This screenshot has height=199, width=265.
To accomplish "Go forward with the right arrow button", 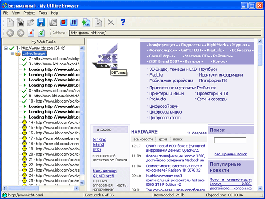I will pos(20,33).
